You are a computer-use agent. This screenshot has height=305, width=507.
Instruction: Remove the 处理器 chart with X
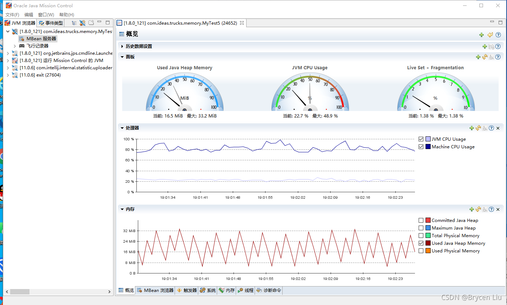[x=498, y=128]
